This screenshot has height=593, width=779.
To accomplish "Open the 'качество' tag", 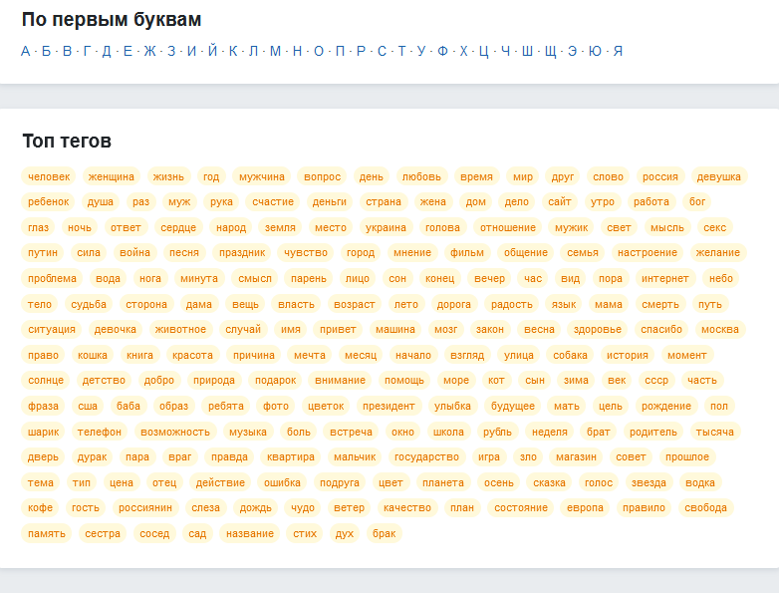I will pos(406,507).
